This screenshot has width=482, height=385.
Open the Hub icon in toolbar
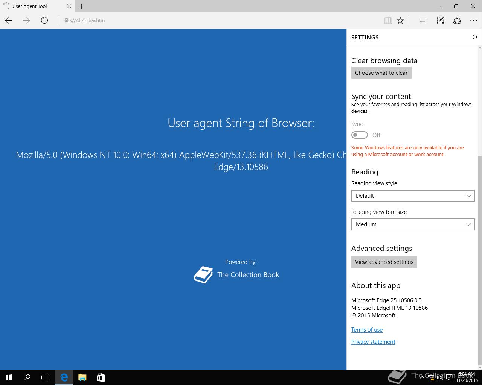(424, 20)
